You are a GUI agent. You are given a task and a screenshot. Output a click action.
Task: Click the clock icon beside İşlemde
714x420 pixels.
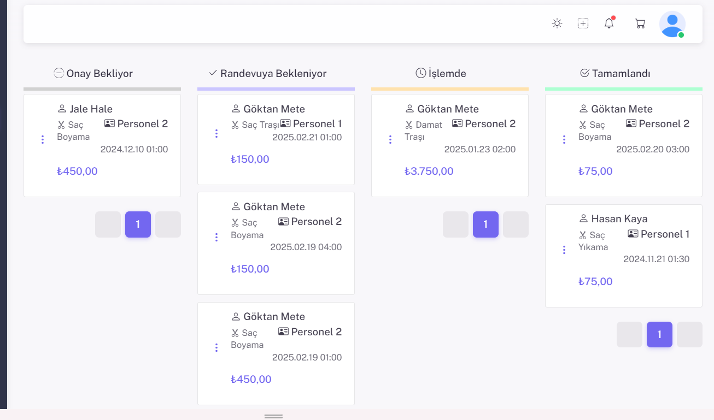coord(420,73)
